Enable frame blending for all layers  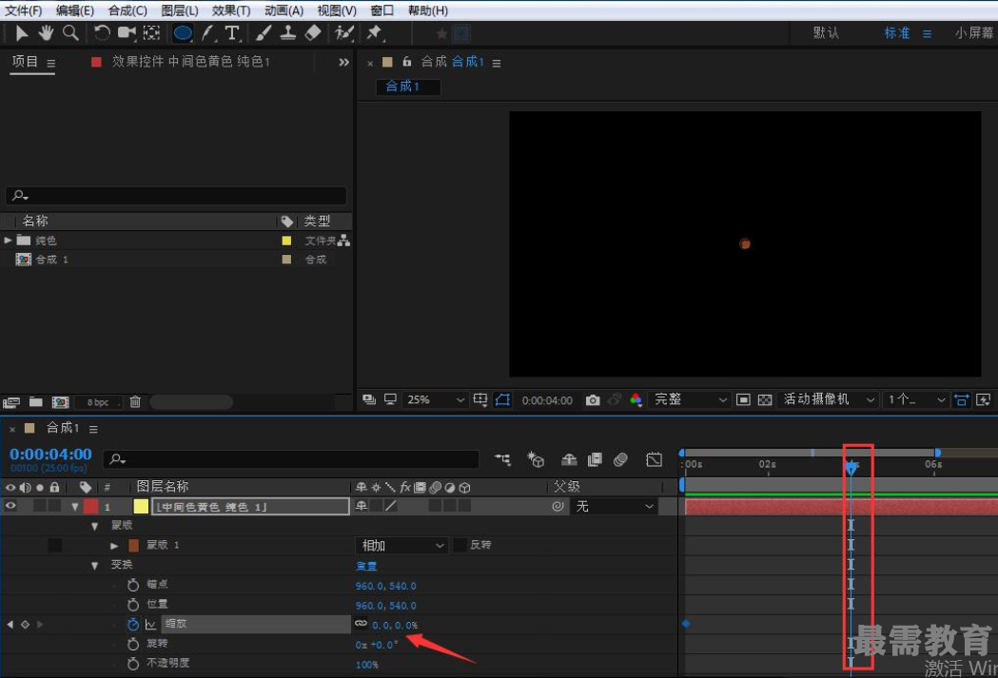pyautogui.click(x=596, y=459)
